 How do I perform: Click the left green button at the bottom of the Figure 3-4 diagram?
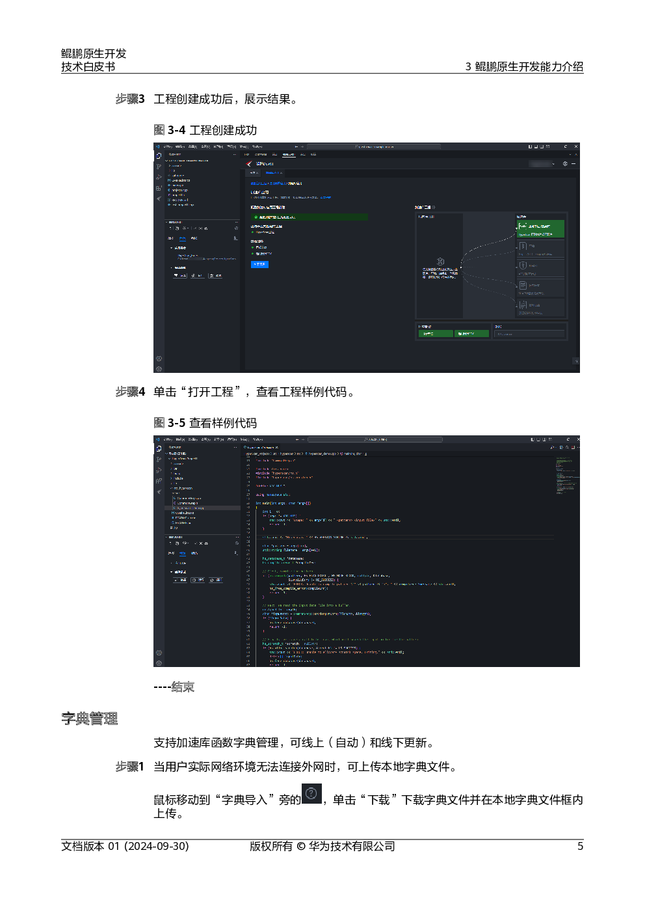[435, 333]
